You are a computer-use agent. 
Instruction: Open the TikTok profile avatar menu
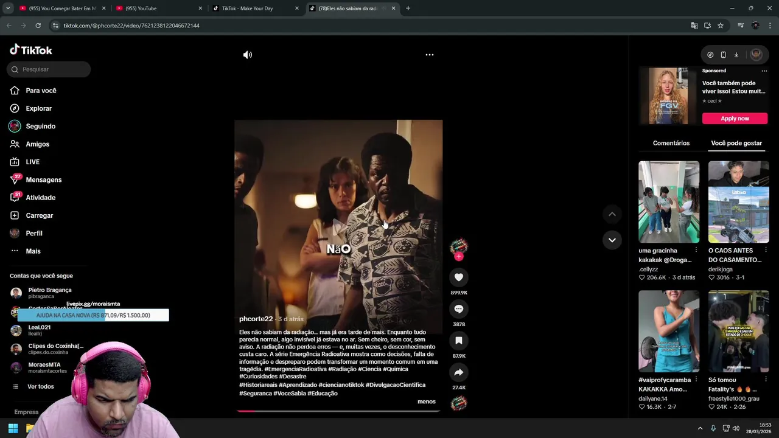point(756,55)
